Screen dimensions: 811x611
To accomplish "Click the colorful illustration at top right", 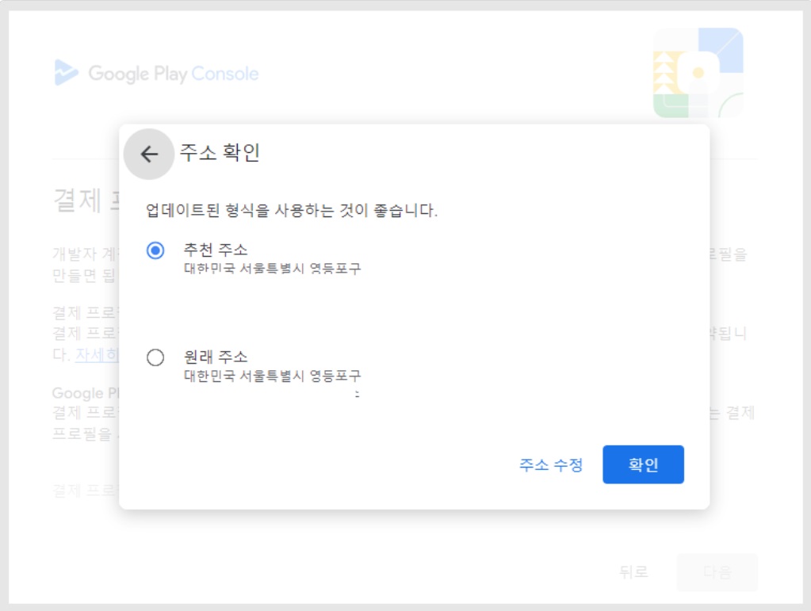I will click(698, 73).
